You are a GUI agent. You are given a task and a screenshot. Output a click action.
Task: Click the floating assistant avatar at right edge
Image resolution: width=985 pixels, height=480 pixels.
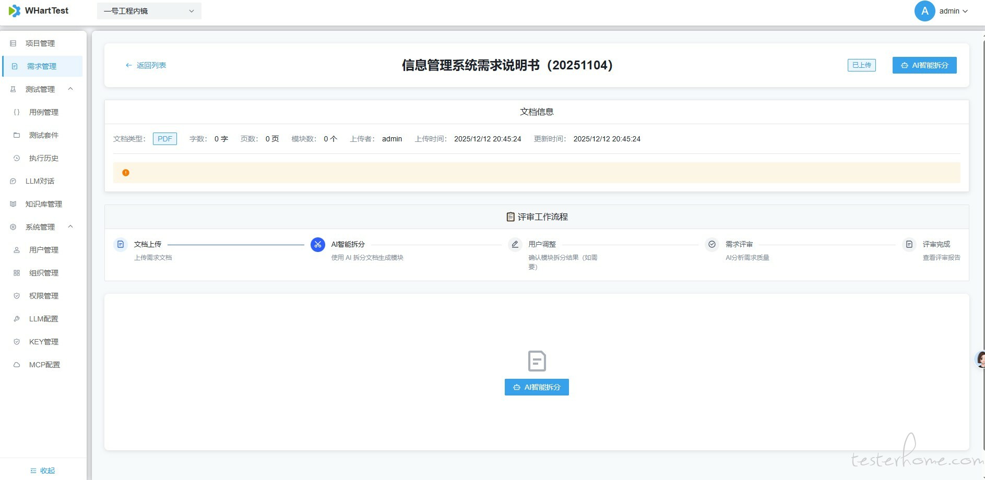(x=980, y=359)
